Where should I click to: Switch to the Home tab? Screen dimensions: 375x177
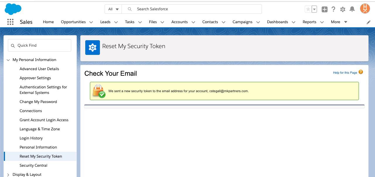point(48,22)
